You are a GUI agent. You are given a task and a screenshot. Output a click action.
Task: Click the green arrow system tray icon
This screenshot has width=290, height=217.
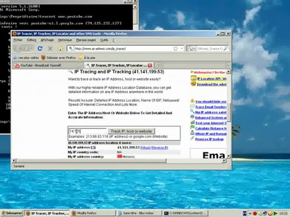coord(275,213)
